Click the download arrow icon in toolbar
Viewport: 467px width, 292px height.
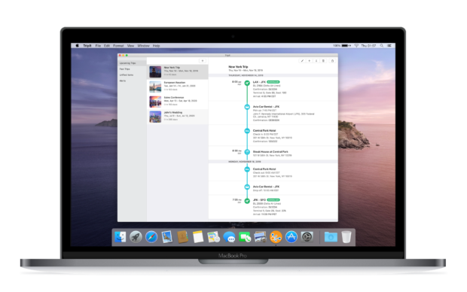[316, 61]
